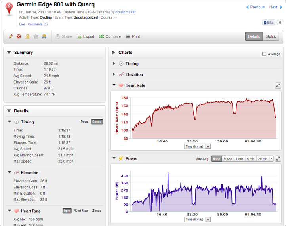The image size is (286, 226).
Task: Open more Max Avg options dropdown
Action: tap(271, 159)
